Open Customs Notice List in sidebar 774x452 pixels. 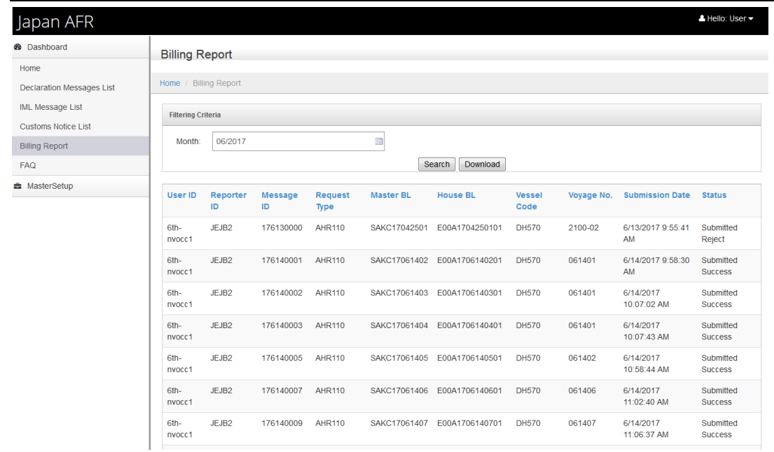point(55,127)
